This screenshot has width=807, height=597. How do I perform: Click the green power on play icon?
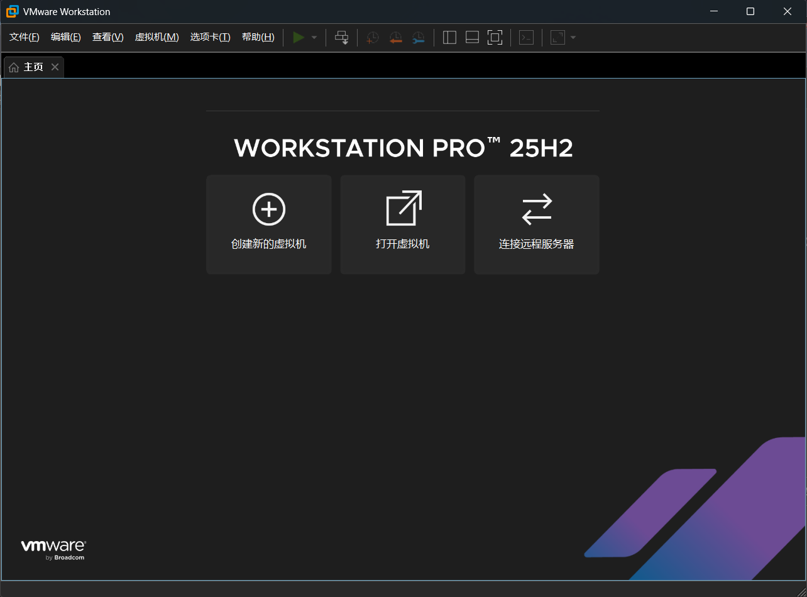(299, 38)
